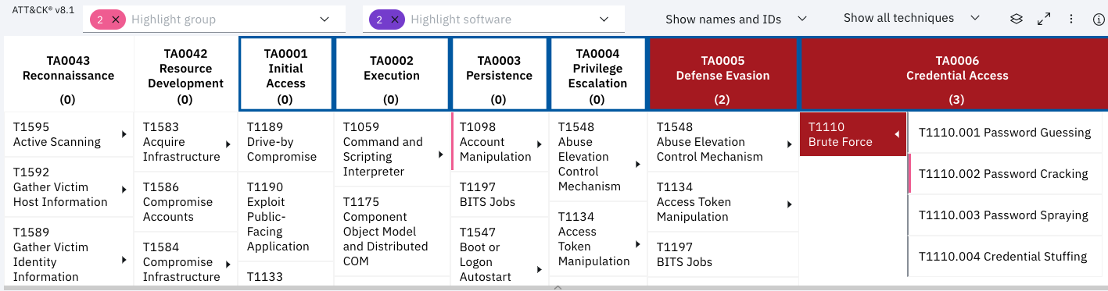
Task: Open the layers icon in the toolbar
Action: click(1016, 20)
